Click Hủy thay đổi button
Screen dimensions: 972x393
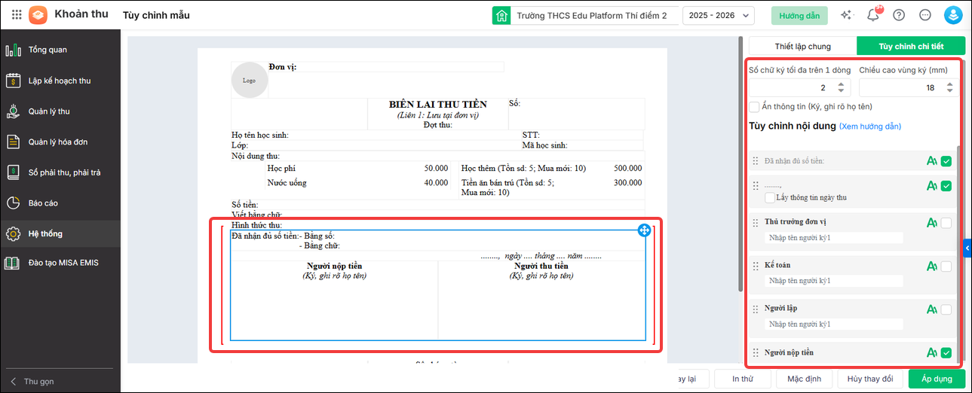(x=870, y=378)
